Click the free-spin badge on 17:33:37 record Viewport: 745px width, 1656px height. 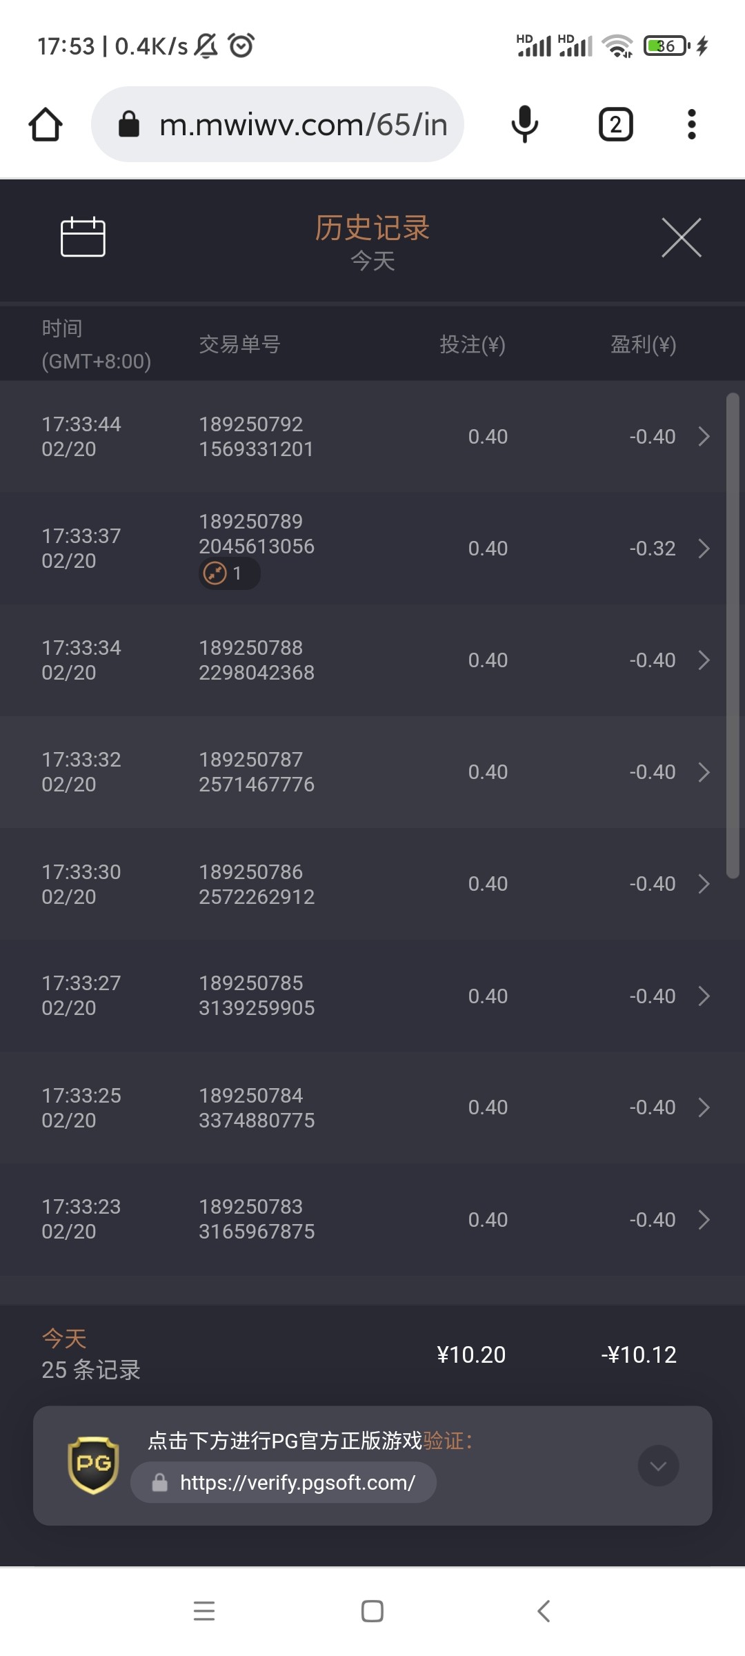pos(229,573)
